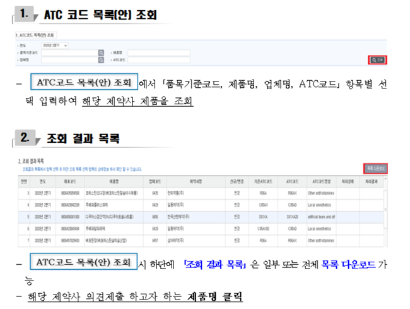
Task: Click the 제약사명 column header
Action: pyautogui.click(x=196, y=181)
